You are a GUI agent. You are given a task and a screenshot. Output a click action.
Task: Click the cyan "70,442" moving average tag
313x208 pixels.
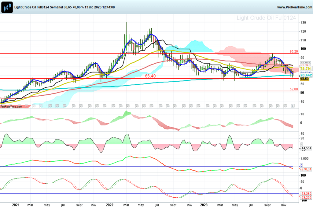pyautogui.click(x=306, y=75)
